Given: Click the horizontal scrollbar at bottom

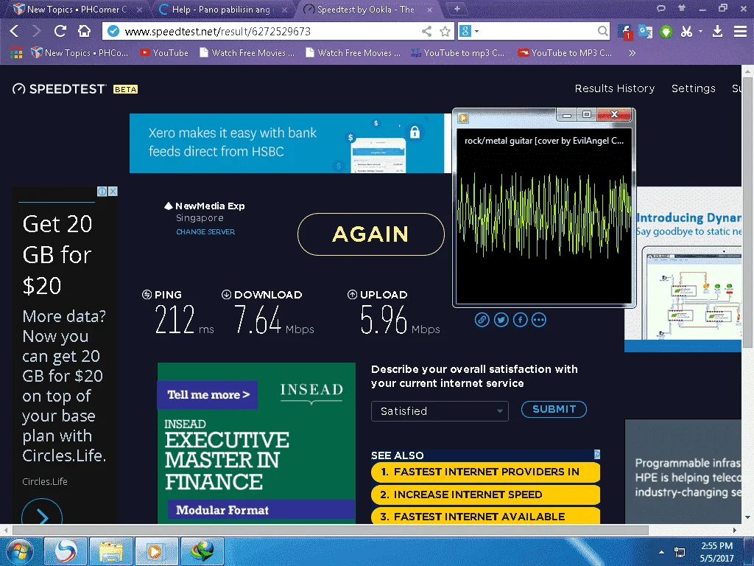Looking at the screenshot, I should point(331,530).
